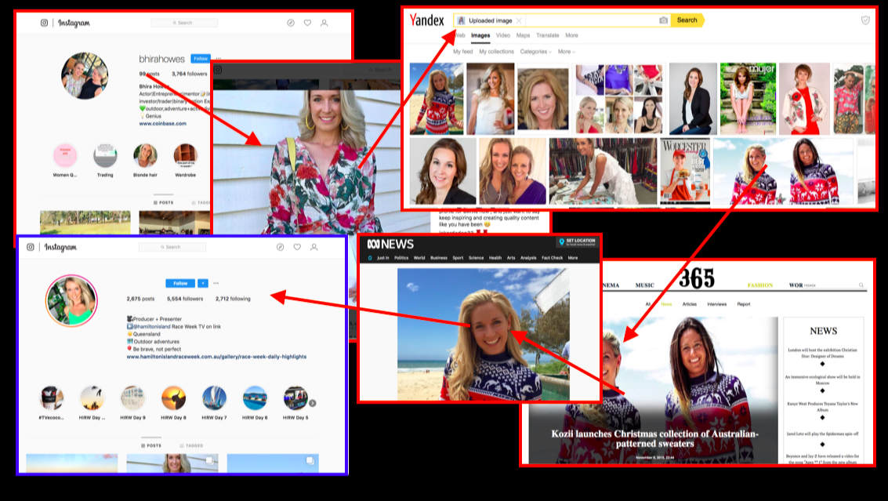Click the magnifier search icon on the 365 site
This screenshot has width=888, height=501.
pos(861,285)
